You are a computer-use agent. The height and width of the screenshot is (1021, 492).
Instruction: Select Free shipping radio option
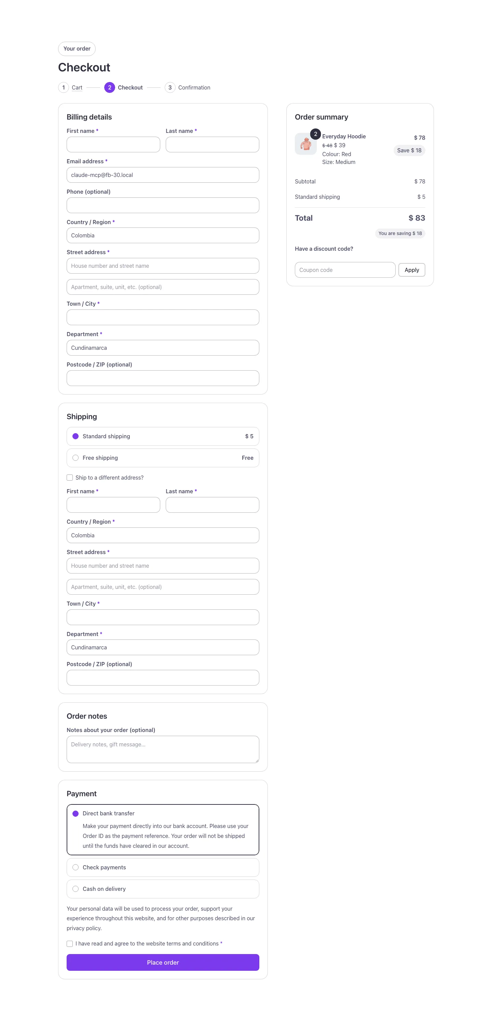76,458
